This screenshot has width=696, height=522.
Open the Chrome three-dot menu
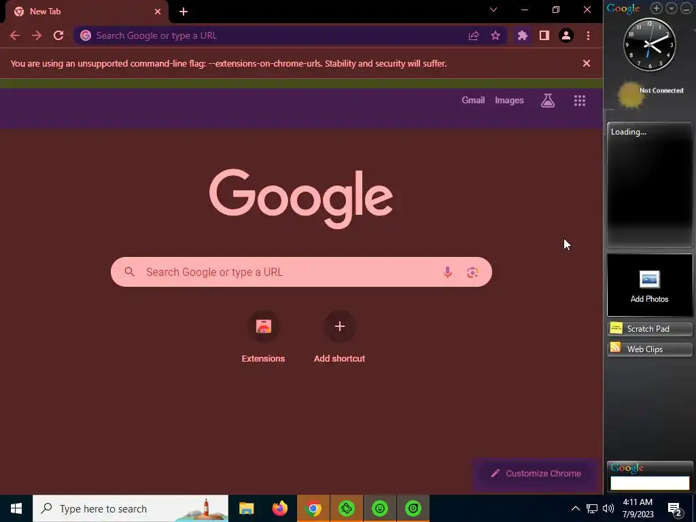pos(588,35)
